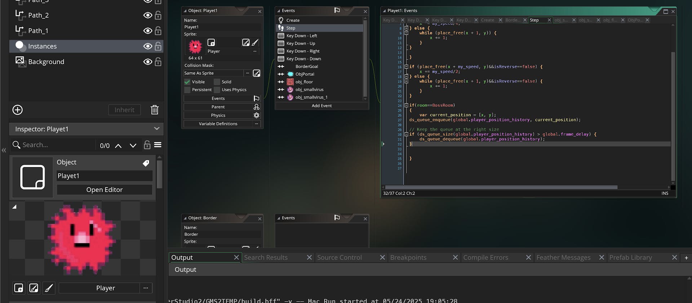Open the Inspector hamburger menu
Image resolution: width=692 pixels, height=303 pixels.
[x=158, y=145]
